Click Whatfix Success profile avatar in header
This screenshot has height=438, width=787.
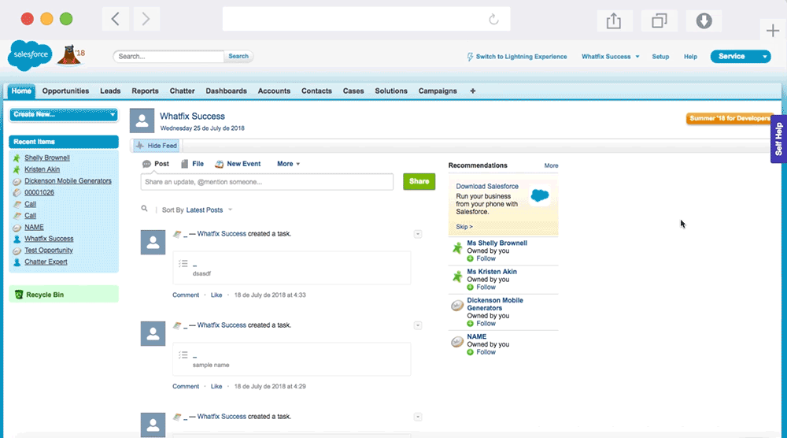point(142,121)
